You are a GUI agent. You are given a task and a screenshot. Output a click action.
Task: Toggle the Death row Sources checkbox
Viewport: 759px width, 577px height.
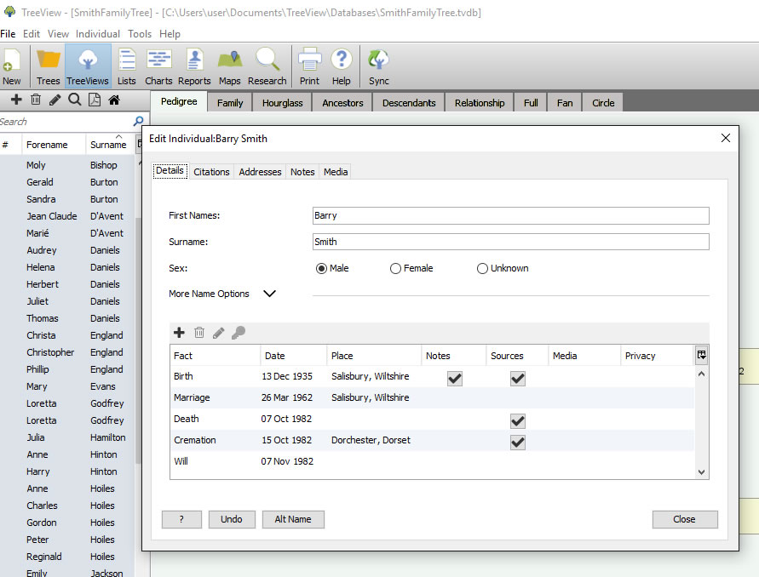coord(517,420)
